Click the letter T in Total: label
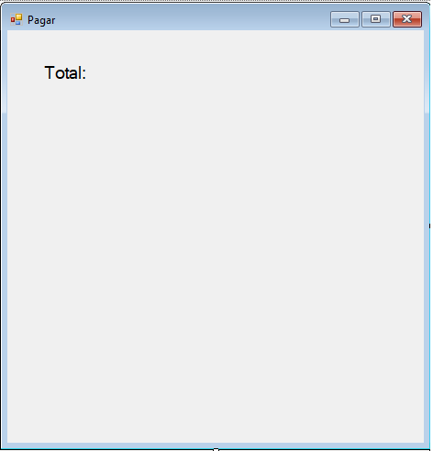Image resolution: width=433 pixels, height=451 pixels. click(50, 72)
